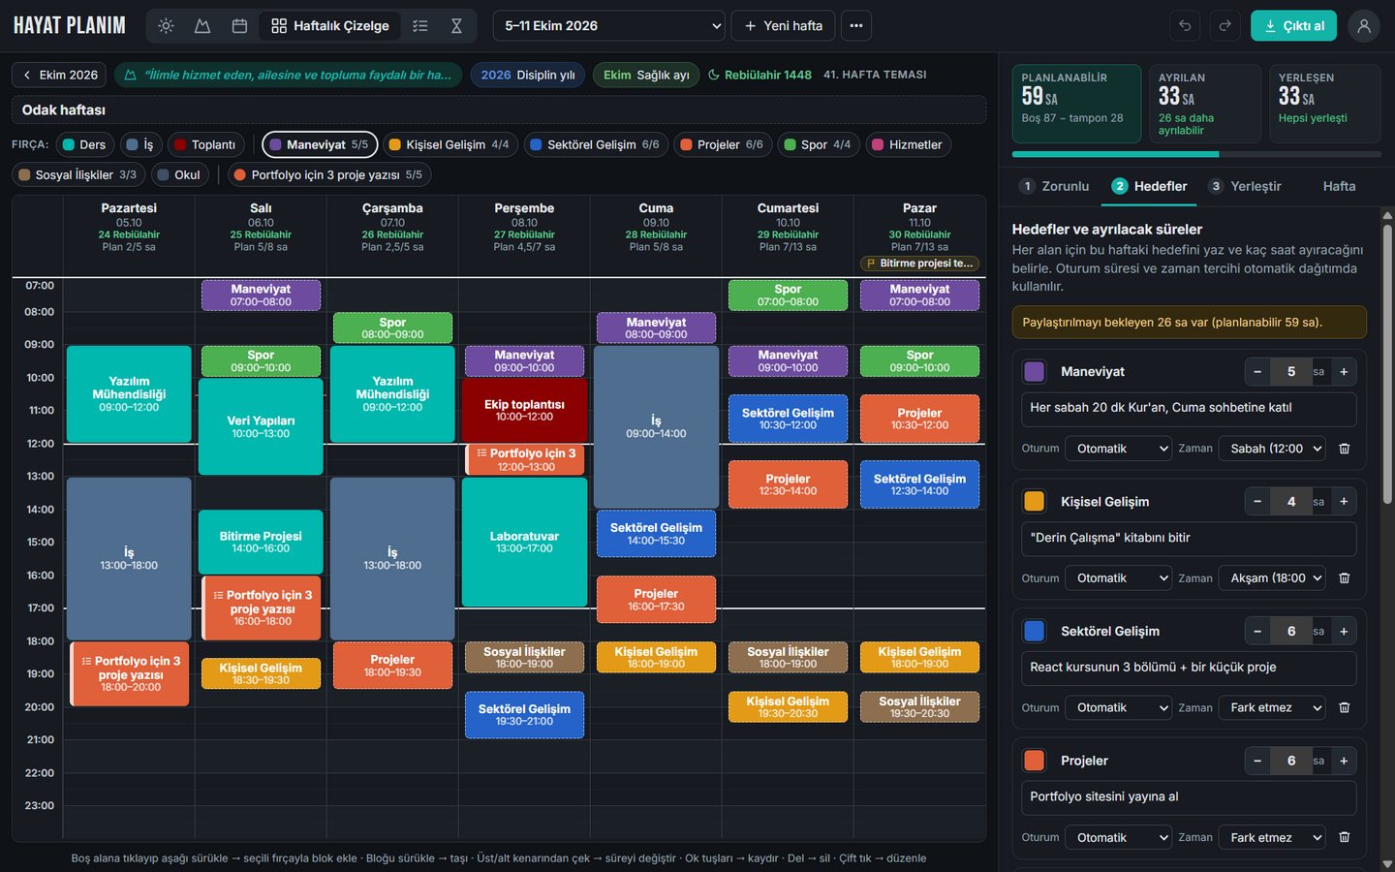Screen dimensions: 1395x872
Task: Open Maneviyat Zaman dropdown set to Sabah
Action: pos(1272,449)
